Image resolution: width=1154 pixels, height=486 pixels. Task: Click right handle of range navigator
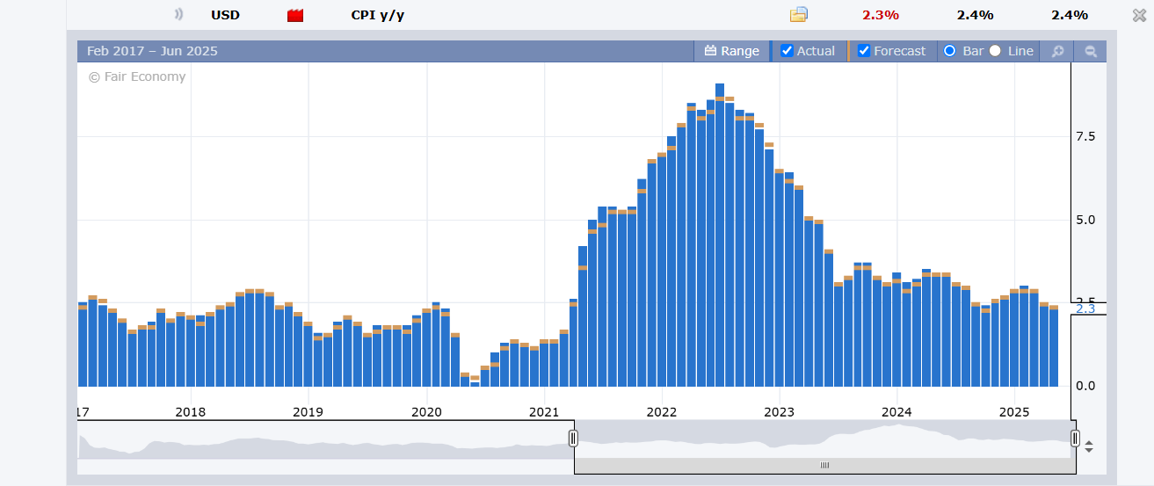(1075, 438)
